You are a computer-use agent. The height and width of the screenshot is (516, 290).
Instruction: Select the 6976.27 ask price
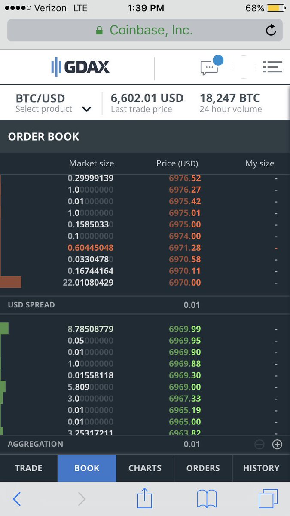185,190
